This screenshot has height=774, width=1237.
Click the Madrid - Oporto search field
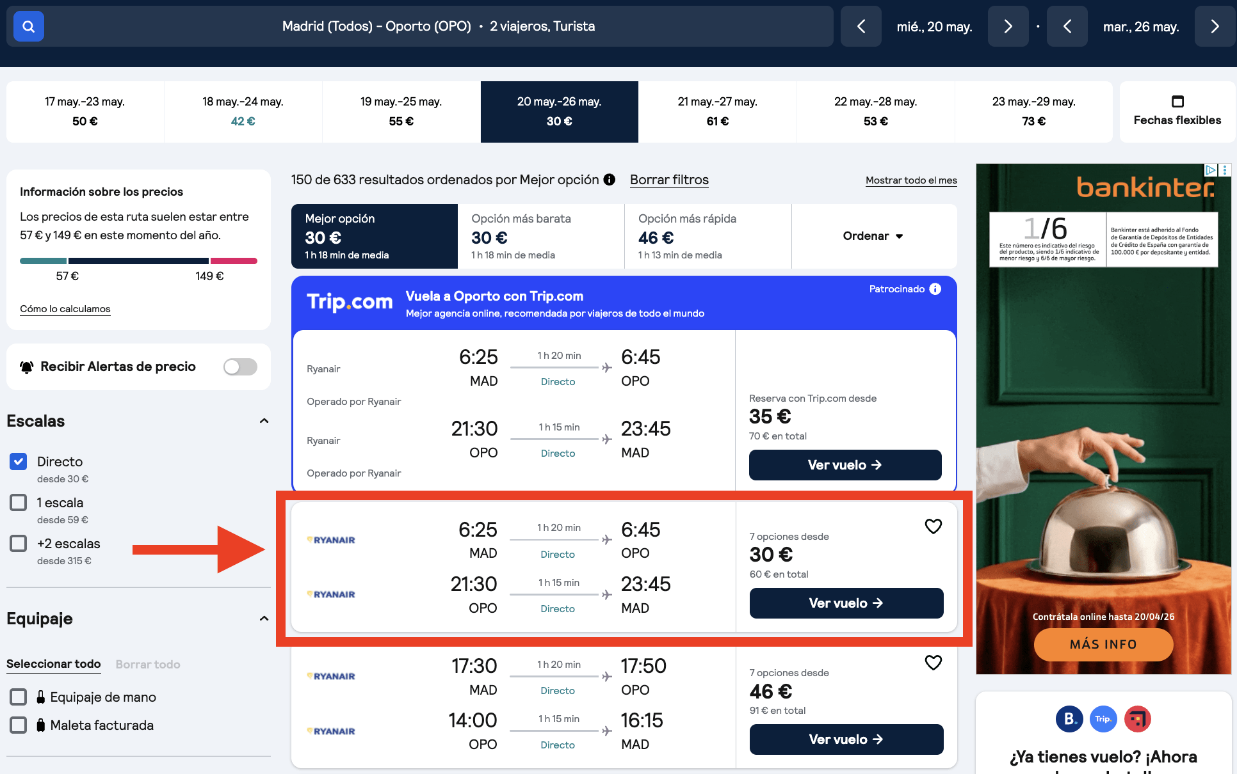tap(419, 26)
